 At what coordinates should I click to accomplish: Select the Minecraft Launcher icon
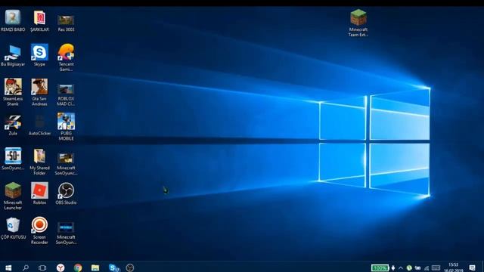pos(13,196)
